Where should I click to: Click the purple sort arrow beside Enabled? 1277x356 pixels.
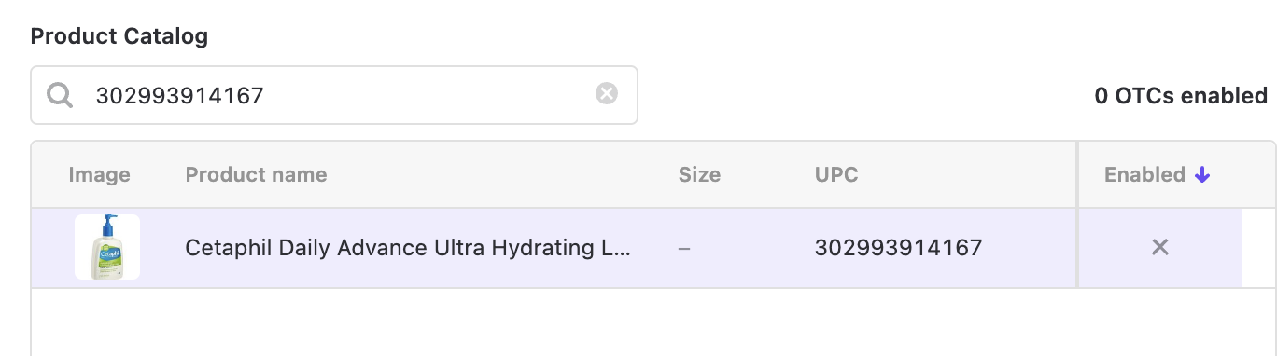click(x=1202, y=174)
